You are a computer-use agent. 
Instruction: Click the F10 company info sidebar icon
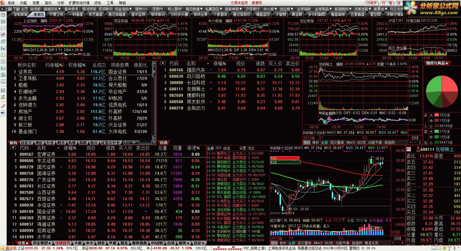(3, 49)
